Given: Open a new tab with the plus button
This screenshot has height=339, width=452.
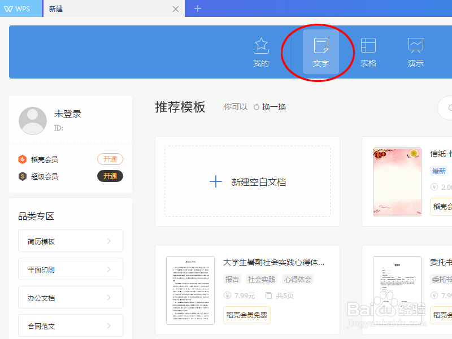Looking at the screenshot, I should (x=197, y=8).
